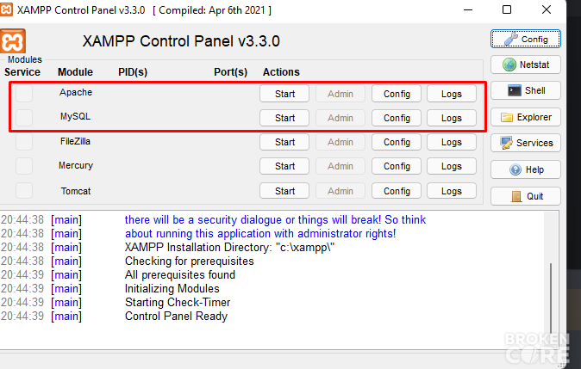
Task: Toggle the FileZilla service checkbox
Action: click(x=24, y=142)
